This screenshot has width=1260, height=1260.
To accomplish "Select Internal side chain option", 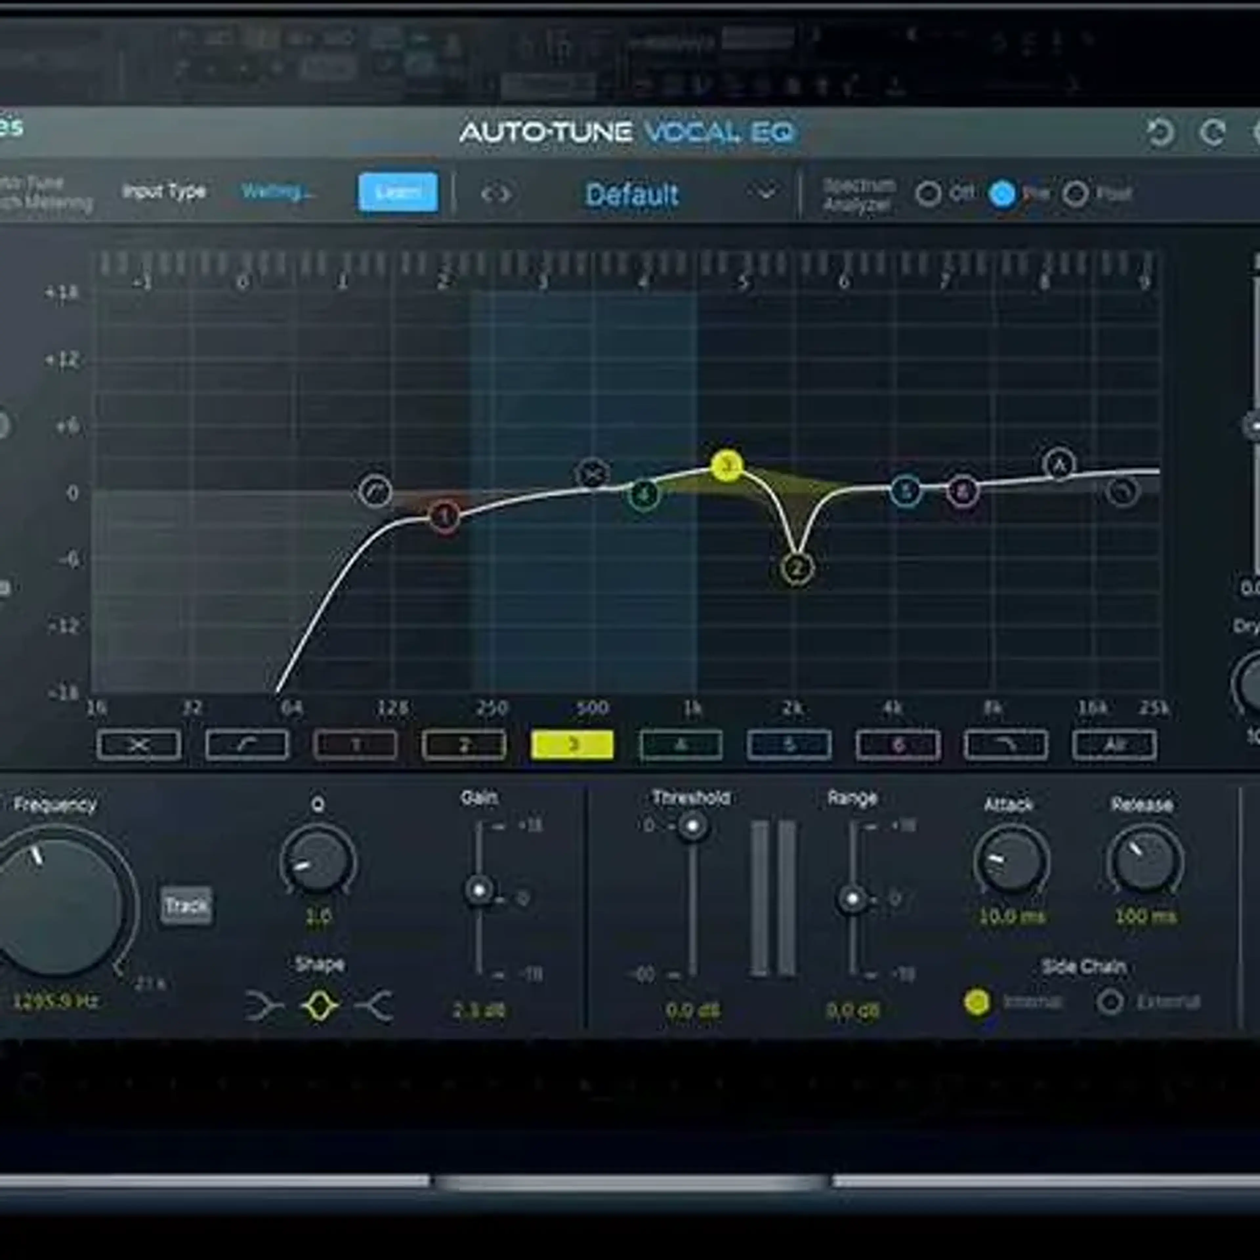I will pyautogui.click(x=977, y=1002).
